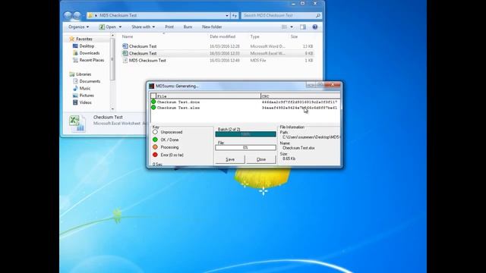Select Pictures in the navigation pane

click(87, 96)
